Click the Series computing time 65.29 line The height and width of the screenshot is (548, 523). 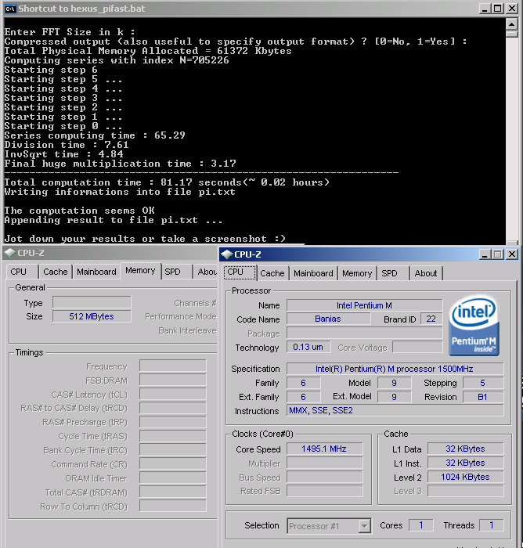click(95, 135)
